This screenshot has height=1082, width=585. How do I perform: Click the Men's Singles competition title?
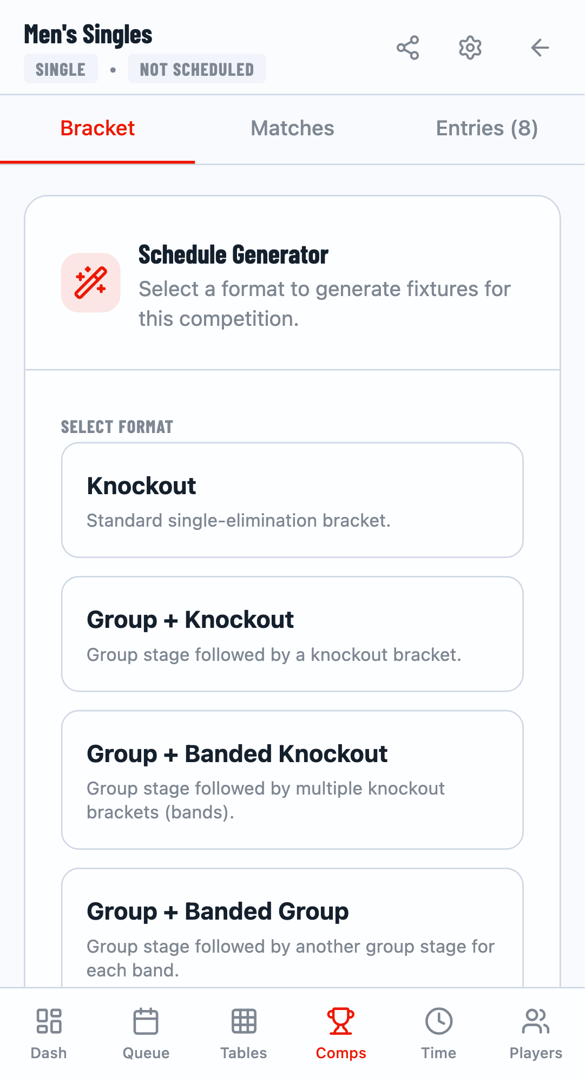point(88,34)
